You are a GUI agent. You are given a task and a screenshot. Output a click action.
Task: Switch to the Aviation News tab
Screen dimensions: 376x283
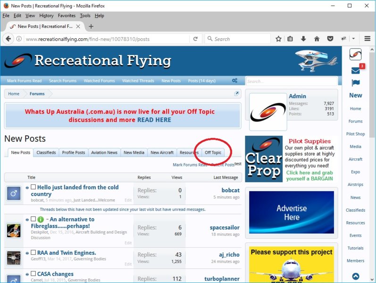click(x=104, y=152)
